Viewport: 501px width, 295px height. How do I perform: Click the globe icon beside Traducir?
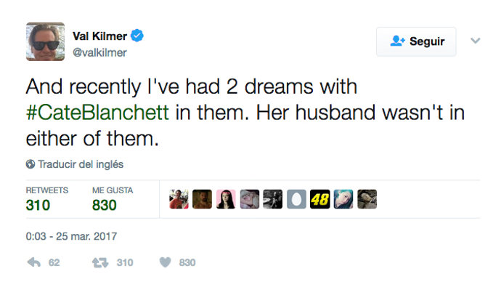(30, 164)
